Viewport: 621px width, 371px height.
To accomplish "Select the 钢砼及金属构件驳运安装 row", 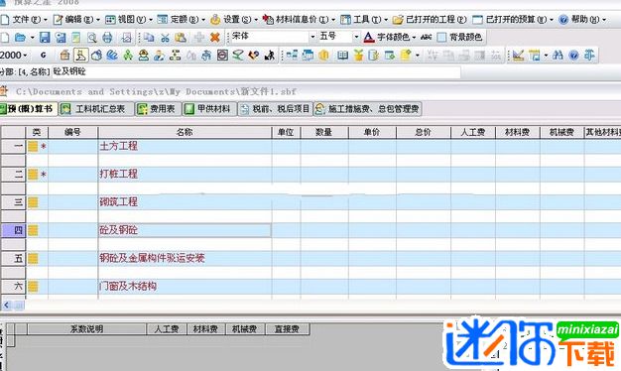I will click(x=310, y=259).
